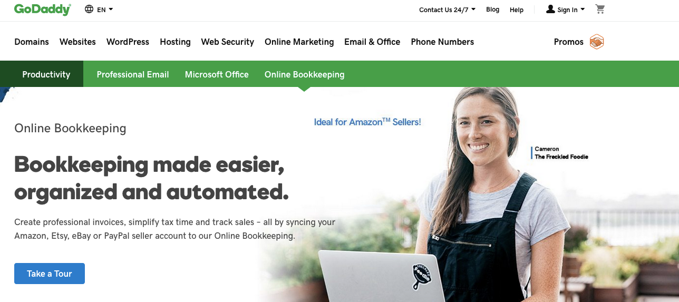Screen dimensions: 679x302
Task: Click the globe language icon
Action: pos(89,9)
